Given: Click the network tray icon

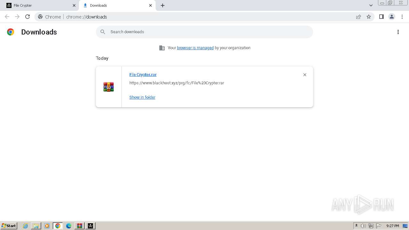Looking at the screenshot, I should [x=371, y=226].
